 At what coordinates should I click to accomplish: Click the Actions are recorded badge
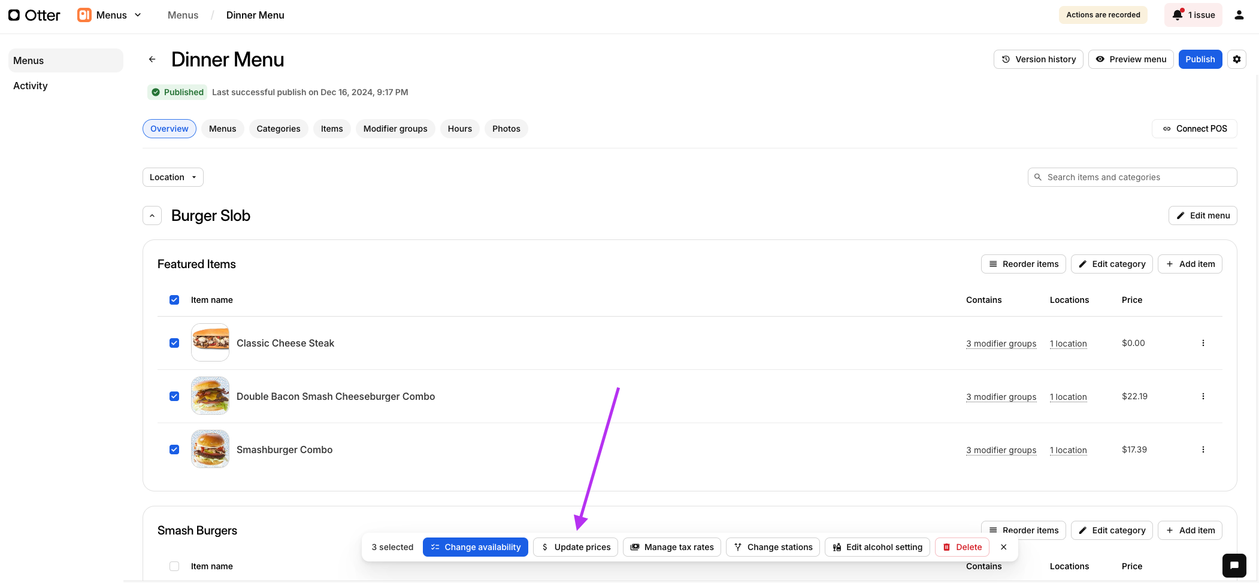(x=1103, y=15)
